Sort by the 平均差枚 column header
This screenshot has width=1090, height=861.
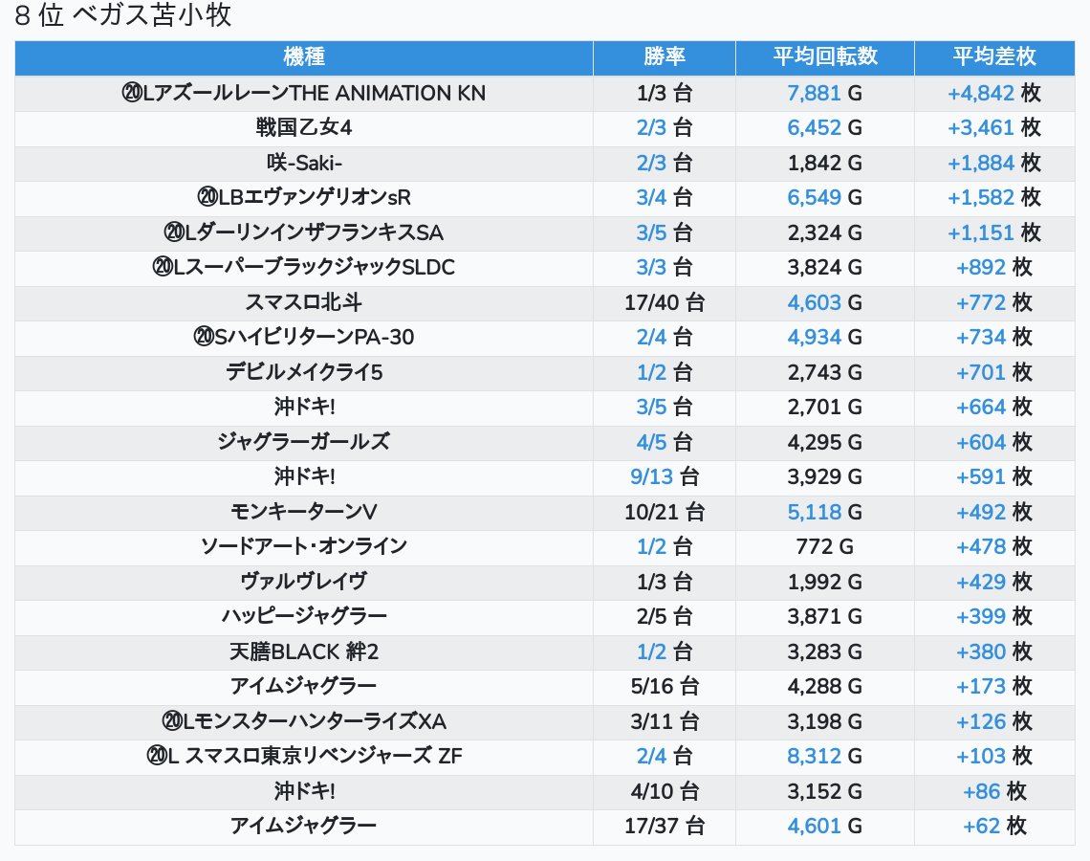pyautogui.click(x=993, y=57)
